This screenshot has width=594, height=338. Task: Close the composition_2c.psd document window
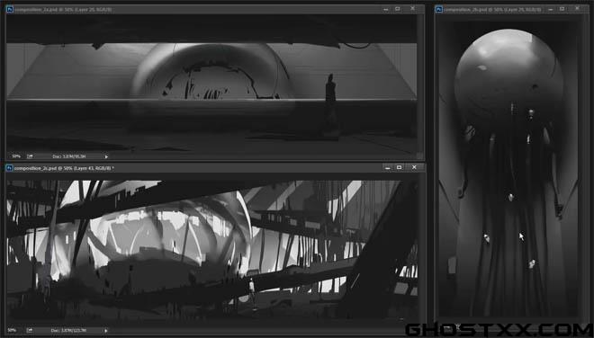(x=414, y=167)
